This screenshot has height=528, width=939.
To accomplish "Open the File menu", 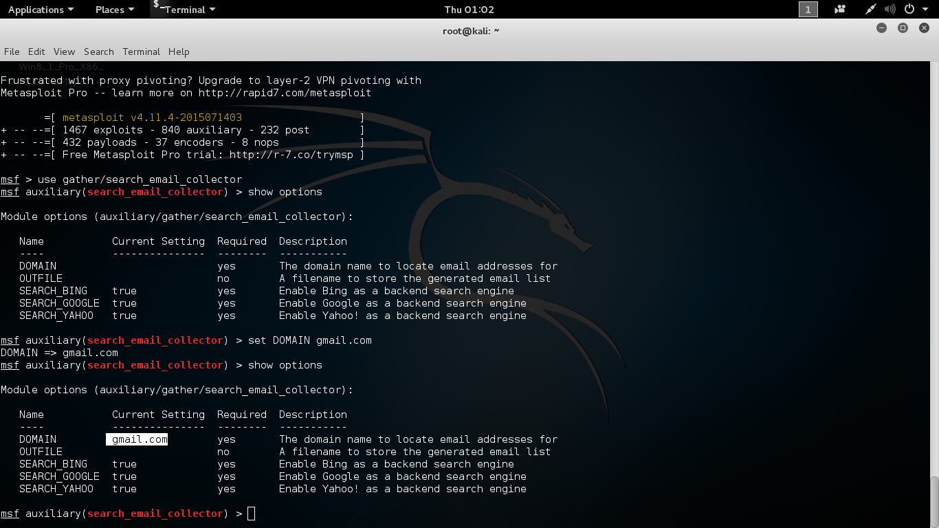I will [x=11, y=52].
